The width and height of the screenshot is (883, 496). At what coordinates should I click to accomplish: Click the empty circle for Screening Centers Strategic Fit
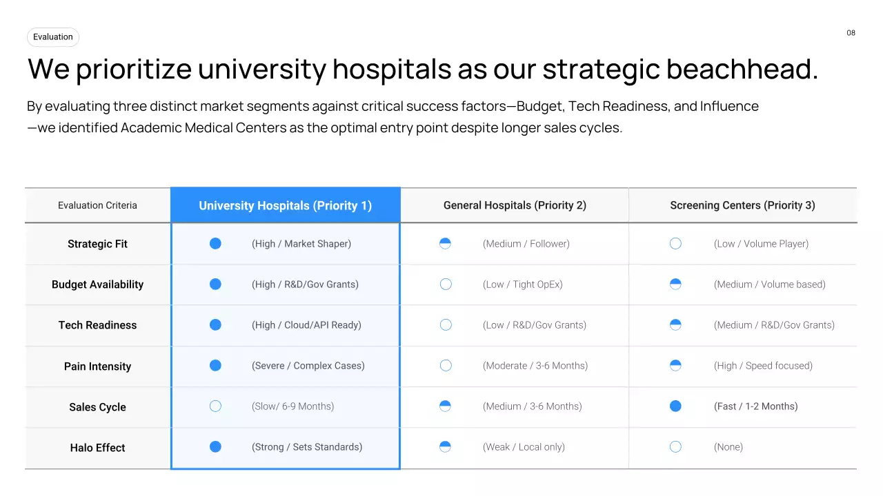pos(675,243)
